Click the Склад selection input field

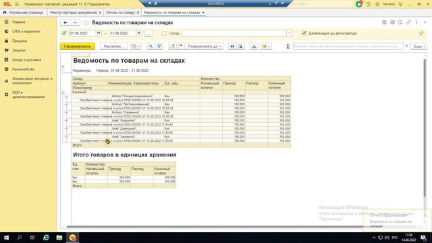[234, 33]
